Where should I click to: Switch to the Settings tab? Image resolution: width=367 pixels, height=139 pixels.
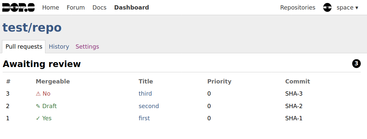coord(87,47)
